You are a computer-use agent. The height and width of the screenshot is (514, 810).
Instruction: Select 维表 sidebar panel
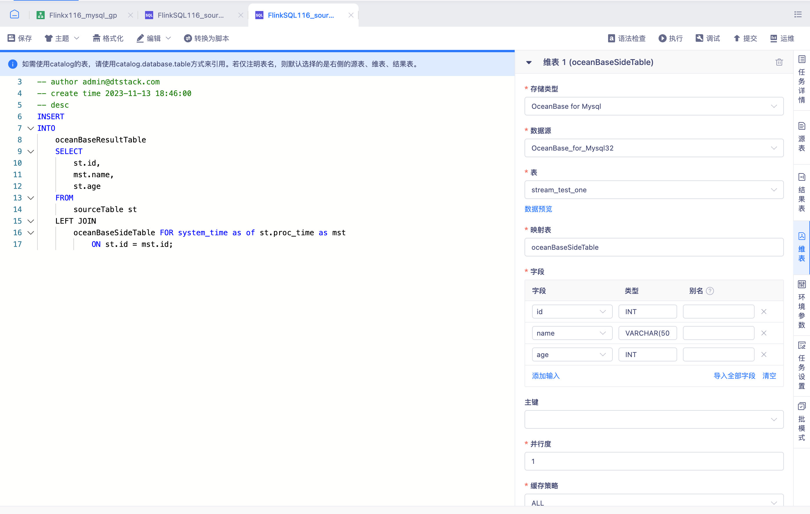[802, 247]
